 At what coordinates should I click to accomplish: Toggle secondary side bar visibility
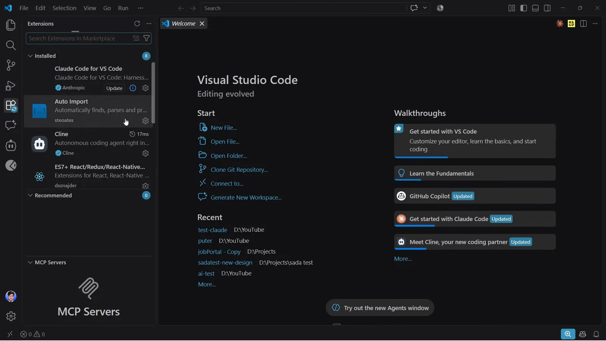[x=547, y=8]
